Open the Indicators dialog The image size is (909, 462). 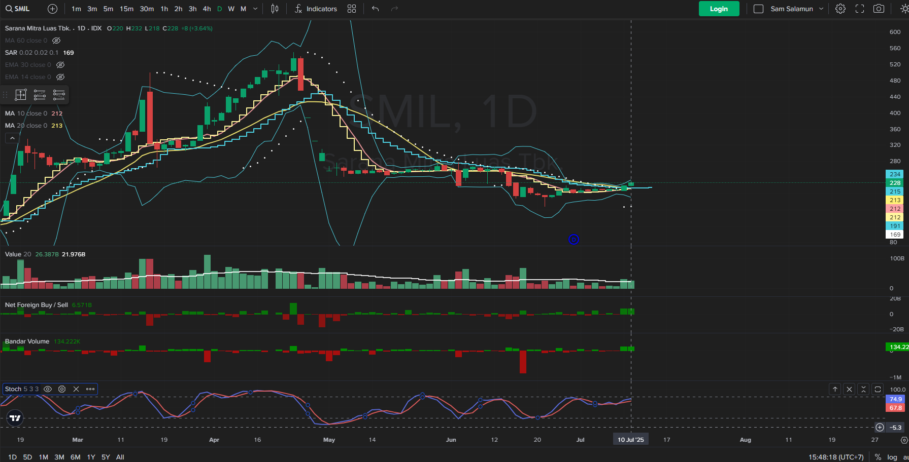click(x=315, y=9)
